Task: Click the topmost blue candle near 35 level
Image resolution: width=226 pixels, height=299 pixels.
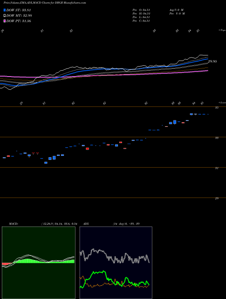Action: 191,114
